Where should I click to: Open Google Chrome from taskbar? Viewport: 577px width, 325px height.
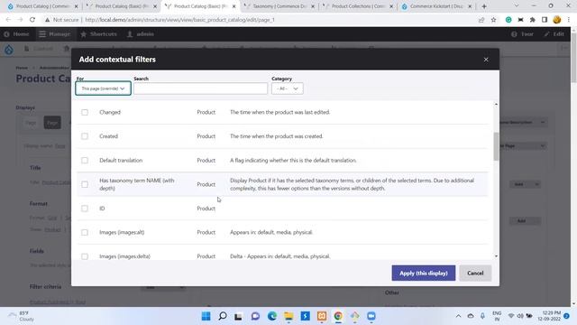click(x=338, y=316)
